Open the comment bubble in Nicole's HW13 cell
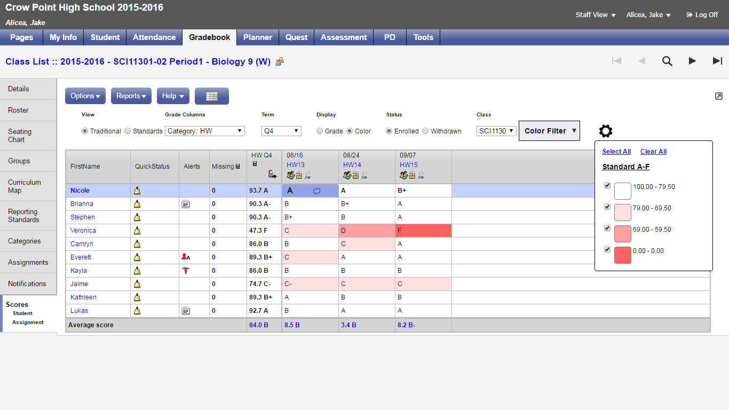This screenshot has height=410, width=729. point(316,191)
